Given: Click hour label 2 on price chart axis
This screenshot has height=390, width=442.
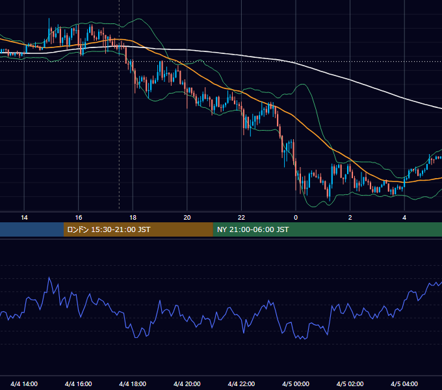Looking at the screenshot, I should click(x=350, y=218).
